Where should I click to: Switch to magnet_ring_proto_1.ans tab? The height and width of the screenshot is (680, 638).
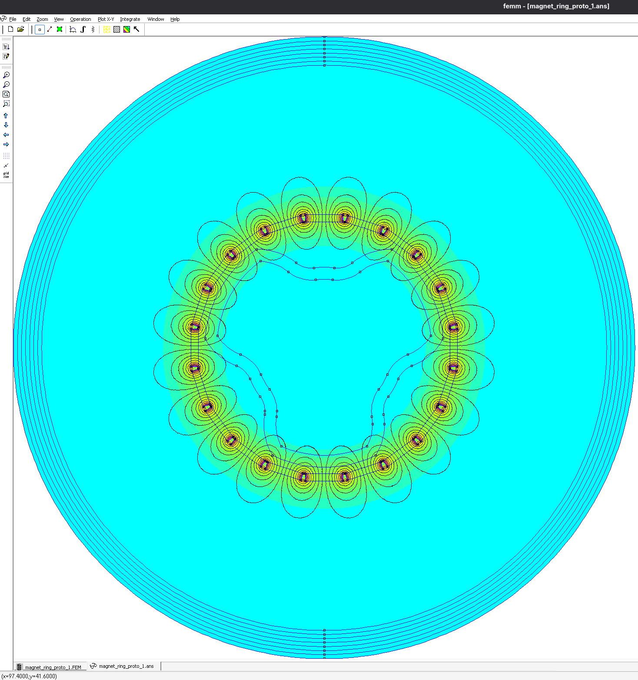click(123, 666)
